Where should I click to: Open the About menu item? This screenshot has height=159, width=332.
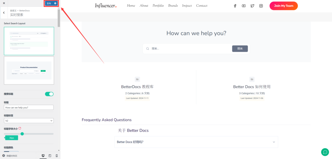pos(144,6)
